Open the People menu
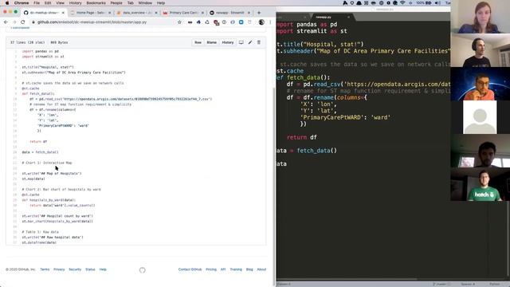This screenshot has height=287, width=510. (x=116, y=3)
